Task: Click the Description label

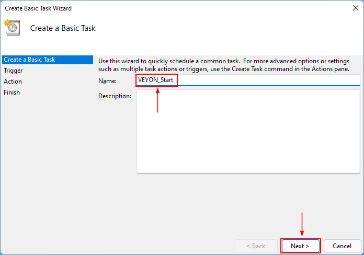Action: pyautogui.click(x=115, y=96)
